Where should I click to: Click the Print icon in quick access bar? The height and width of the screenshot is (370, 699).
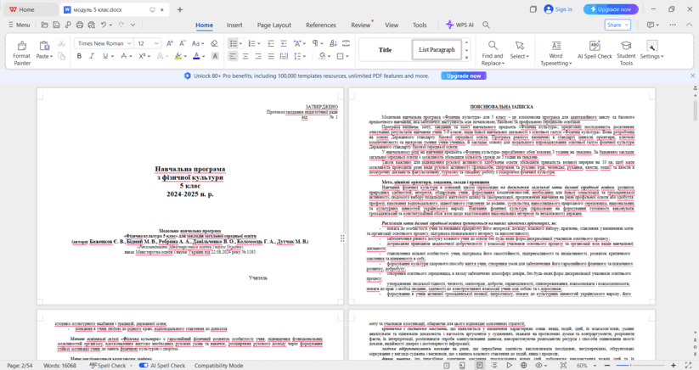(x=79, y=25)
